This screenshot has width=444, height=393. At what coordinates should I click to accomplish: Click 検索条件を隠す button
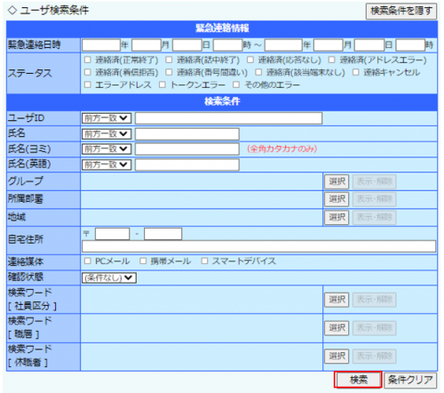[401, 11]
